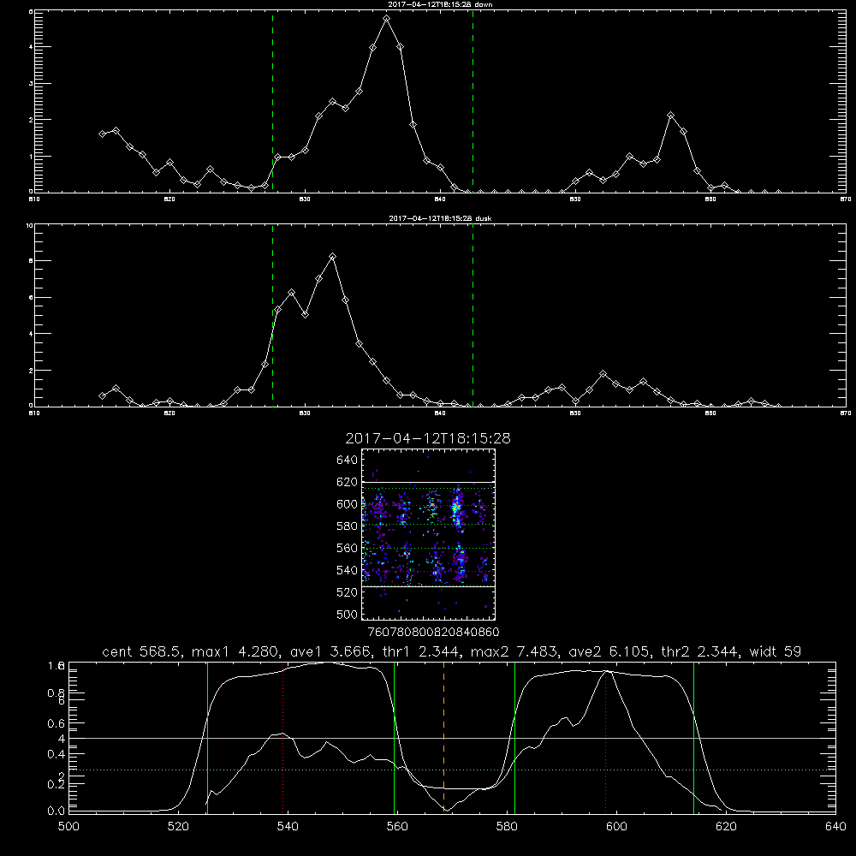Click the 'thr1 2.344' value
Image resolution: width=856 pixels, height=856 pixels.
tap(419, 651)
